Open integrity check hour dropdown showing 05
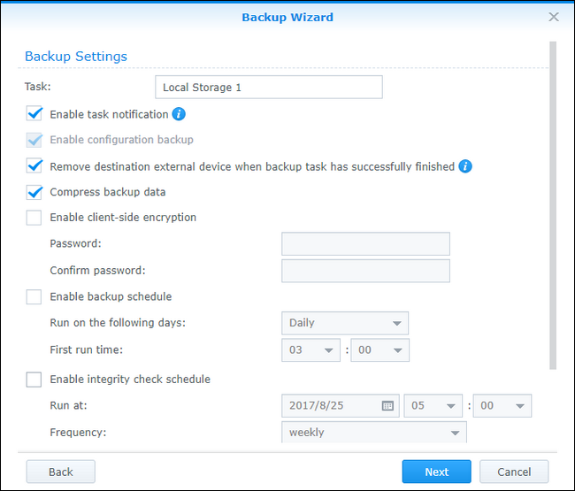 [x=433, y=406]
